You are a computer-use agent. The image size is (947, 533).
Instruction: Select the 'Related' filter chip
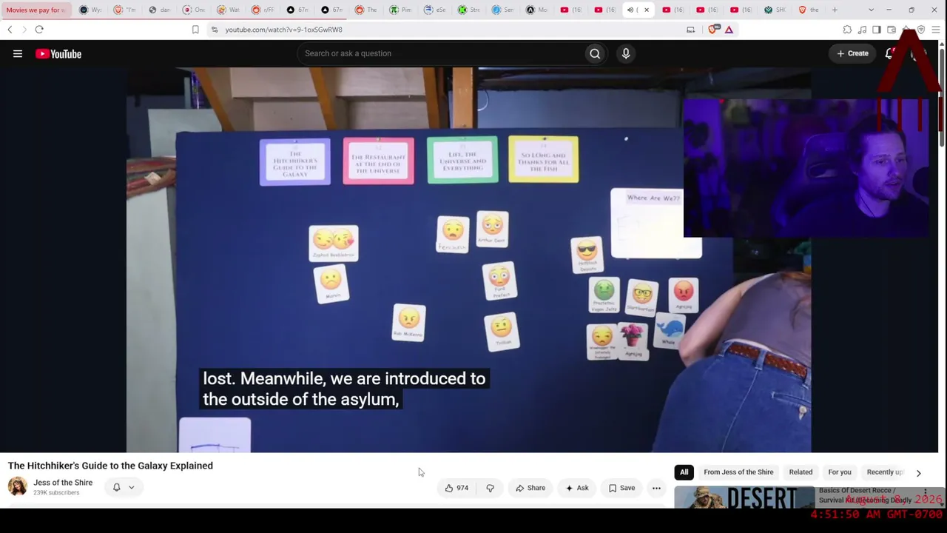(801, 472)
